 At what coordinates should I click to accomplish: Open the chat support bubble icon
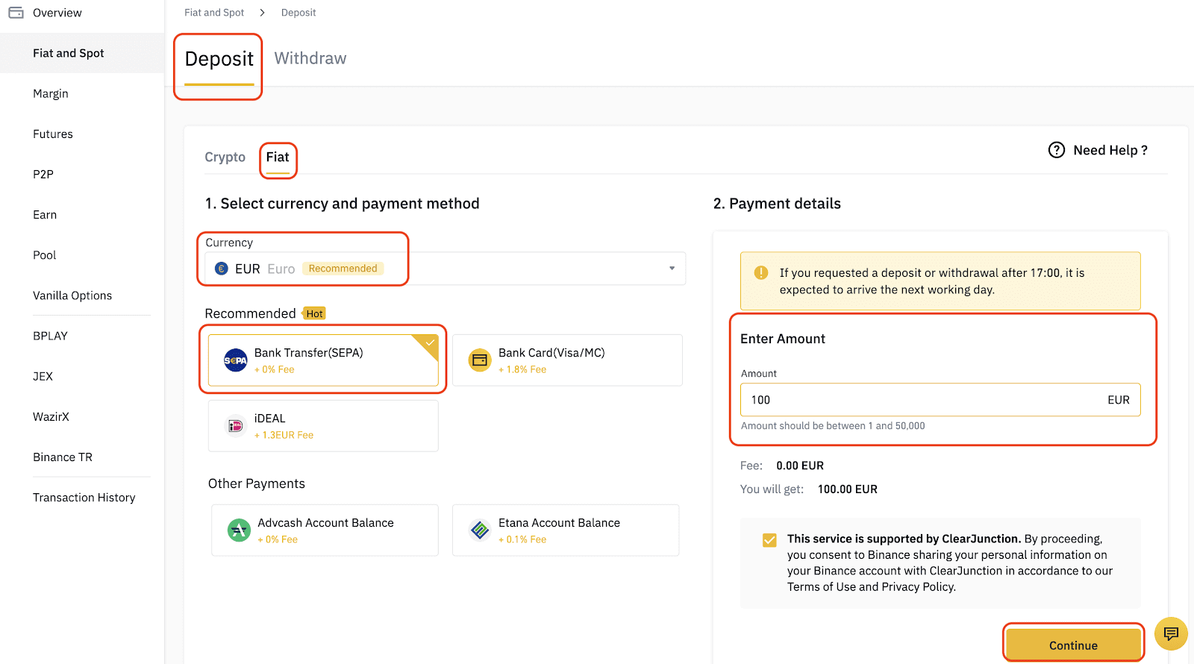click(1171, 633)
